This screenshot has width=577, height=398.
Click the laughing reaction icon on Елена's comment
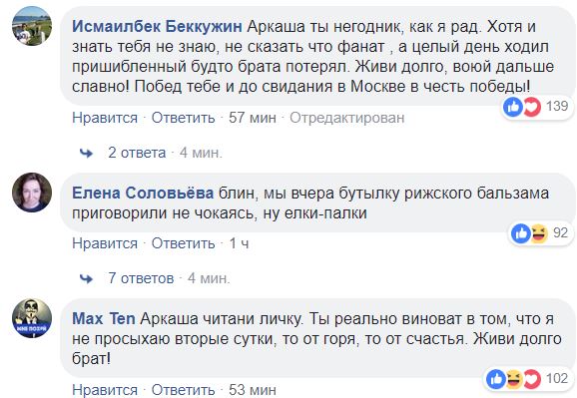point(539,233)
